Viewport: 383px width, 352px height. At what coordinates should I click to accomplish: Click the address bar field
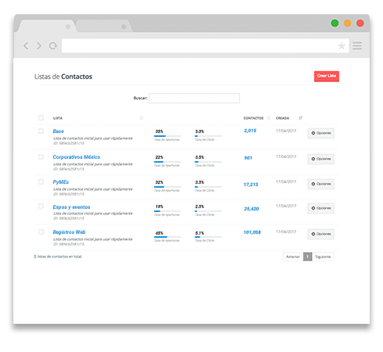(206, 46)
